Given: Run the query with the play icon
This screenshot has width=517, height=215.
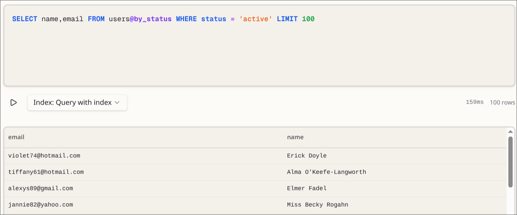Looking at the screenshot, I should [13, 103].
